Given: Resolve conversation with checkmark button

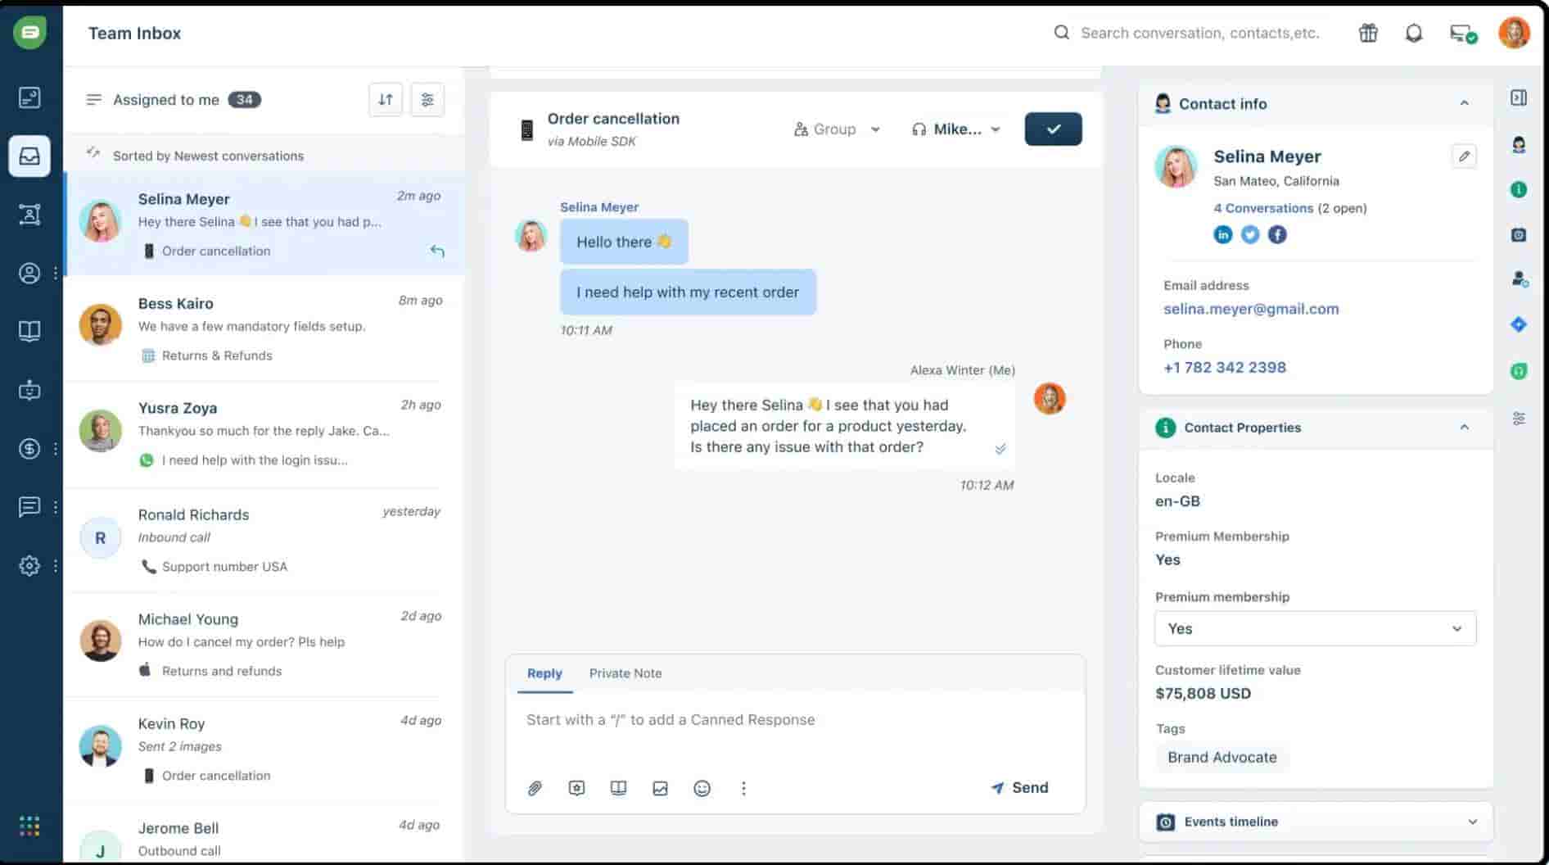Looking at the screenshot, I should pyautogui.click(x=1053, y=129).
